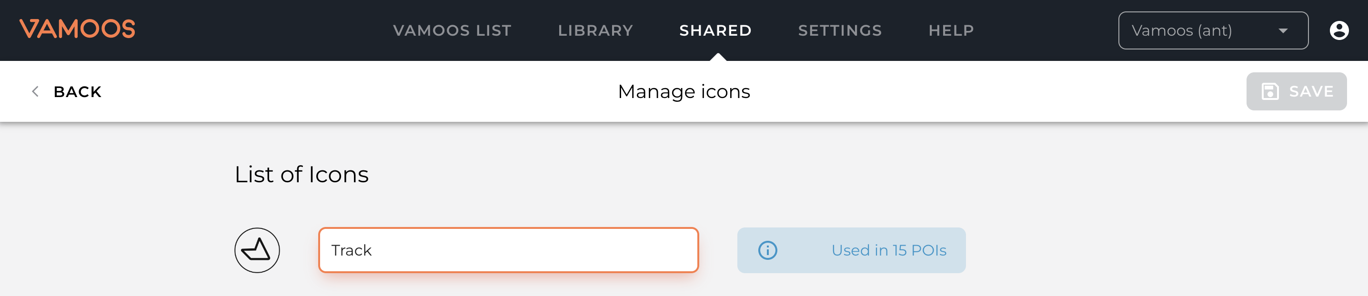Image resolution: width=1368 pixels, height=296 pixels.
Task: Click the List of Icons heading
Action: click(301, 175)
